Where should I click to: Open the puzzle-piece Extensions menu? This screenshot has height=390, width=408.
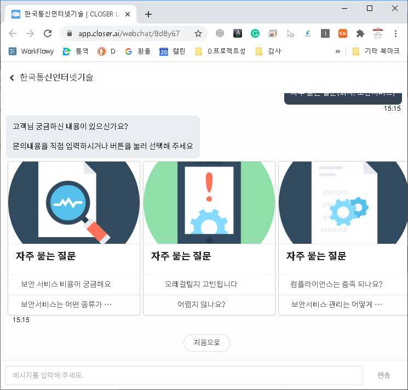(x=360, y=33)
